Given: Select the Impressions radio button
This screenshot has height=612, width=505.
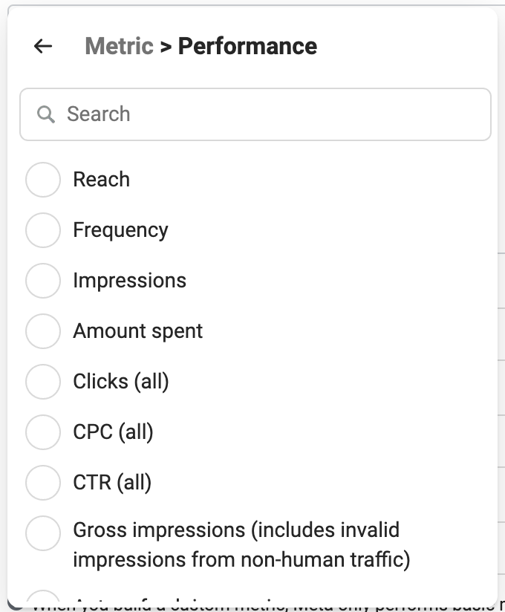Looking at the screenshot, I should (x=43, y=281).
